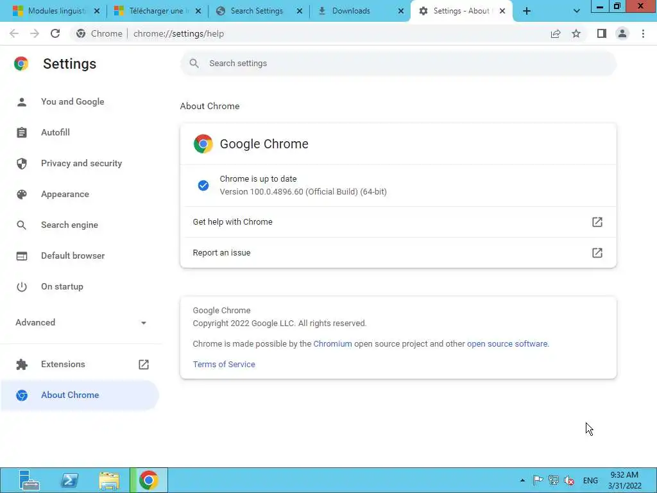The height and width of the screenshot is (493, 657).
Task: Click the ENG language indicator
Action: tap(590, 480)
